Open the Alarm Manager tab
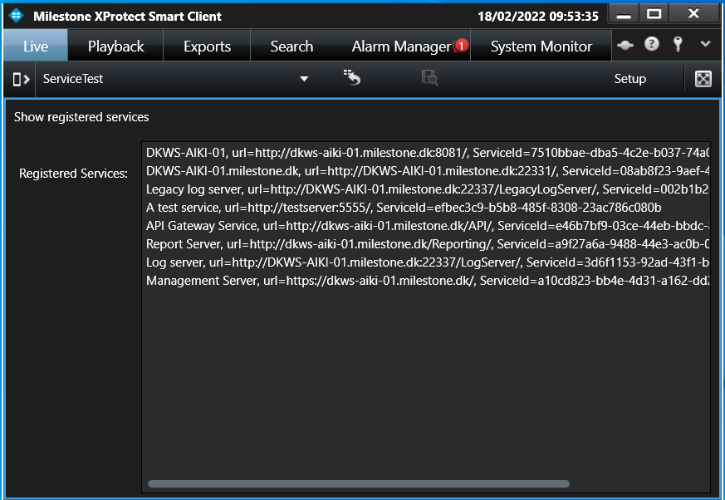Screen dimensions: 725x500 pos(401,46)
